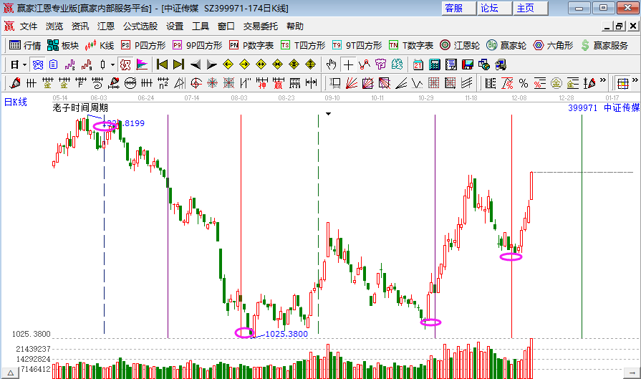Click the yellow diamond horizontal-expand icon
Image resolution: width=641 pixels, height=379 pixels.
261,64
